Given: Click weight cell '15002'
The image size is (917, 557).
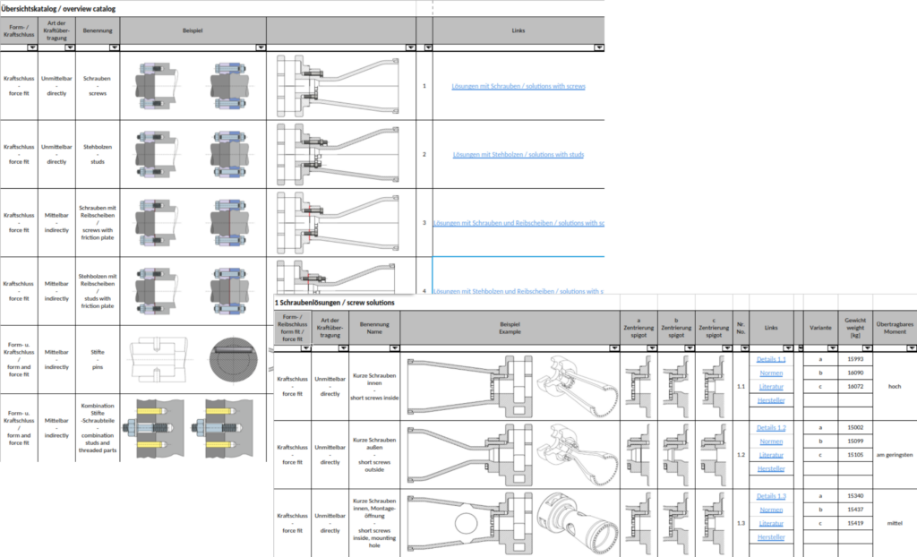Looking at the screenshot, I should 855,428.
